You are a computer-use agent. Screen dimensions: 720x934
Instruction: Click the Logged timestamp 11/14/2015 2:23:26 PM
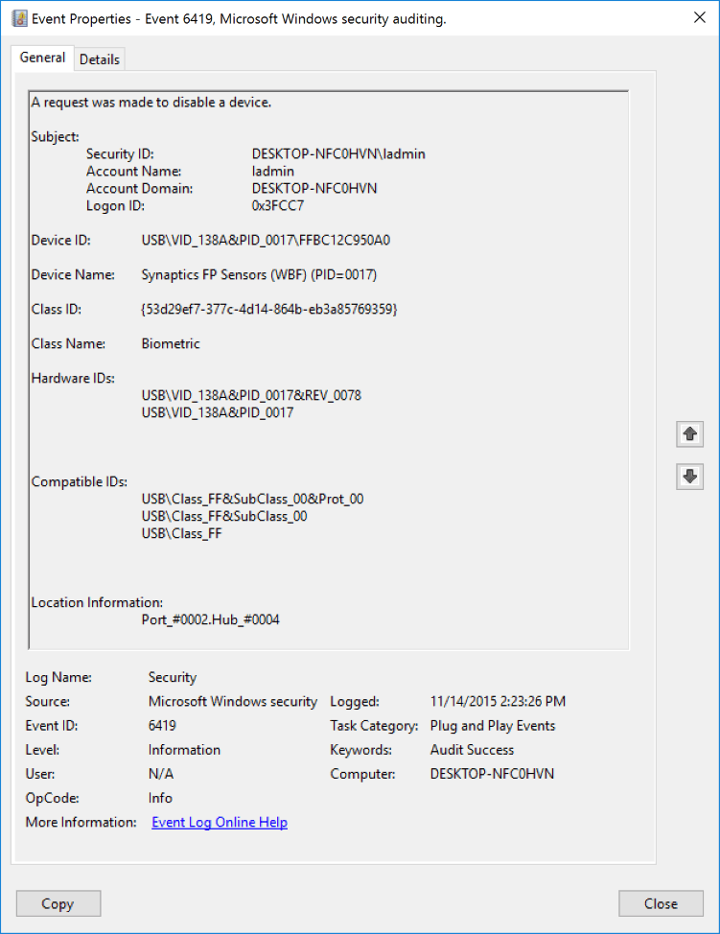498,702
